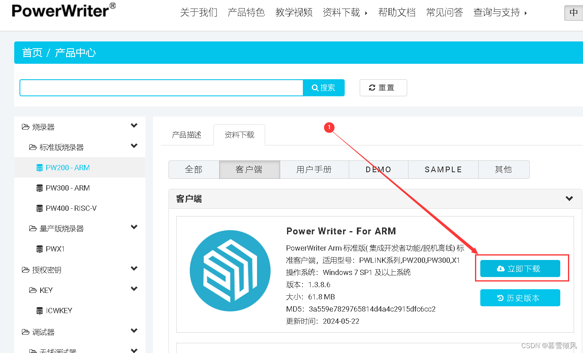Image resolution: width=583 pixels, height=353 pixels.
Task: Click the database icon beside PW400 - RISC-V
Action: pyautogui.click(x=40, y=208)
